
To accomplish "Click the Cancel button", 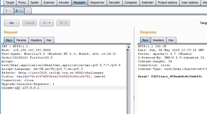I will 29,23.
